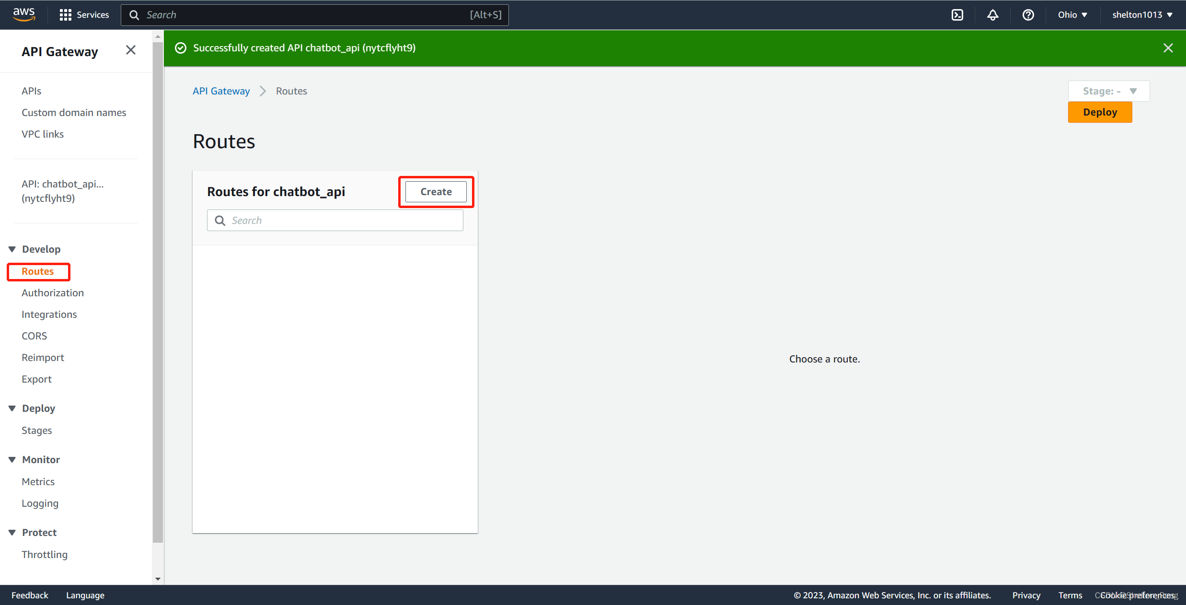Go to APIs in sidebar
Screen dimensions: 1186x605
pos(32,91)
